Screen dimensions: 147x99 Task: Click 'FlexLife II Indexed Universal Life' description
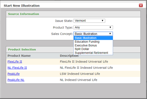point(84,62)
